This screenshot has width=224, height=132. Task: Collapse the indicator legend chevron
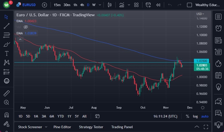click(20, 39)
